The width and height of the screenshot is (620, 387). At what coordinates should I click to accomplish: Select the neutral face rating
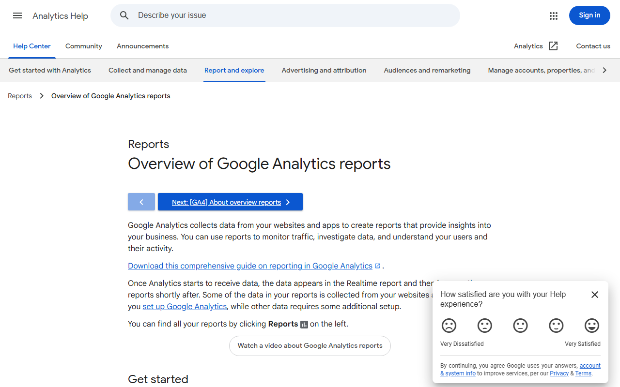click(x=520, y=326)
